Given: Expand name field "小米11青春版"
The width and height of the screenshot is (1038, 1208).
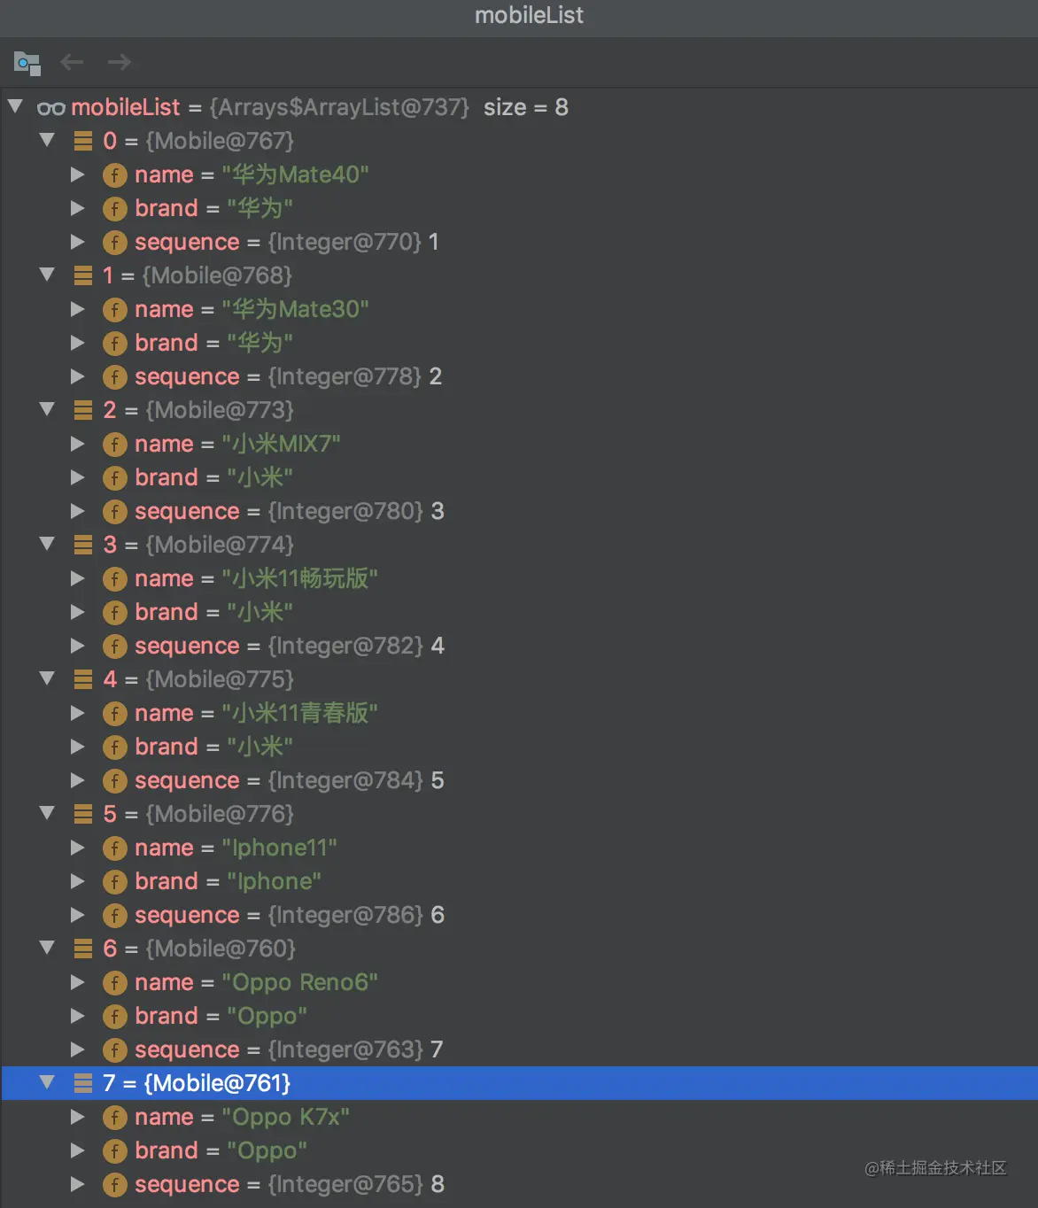Looking at the screenshot, I should click(x=78, y=713).
